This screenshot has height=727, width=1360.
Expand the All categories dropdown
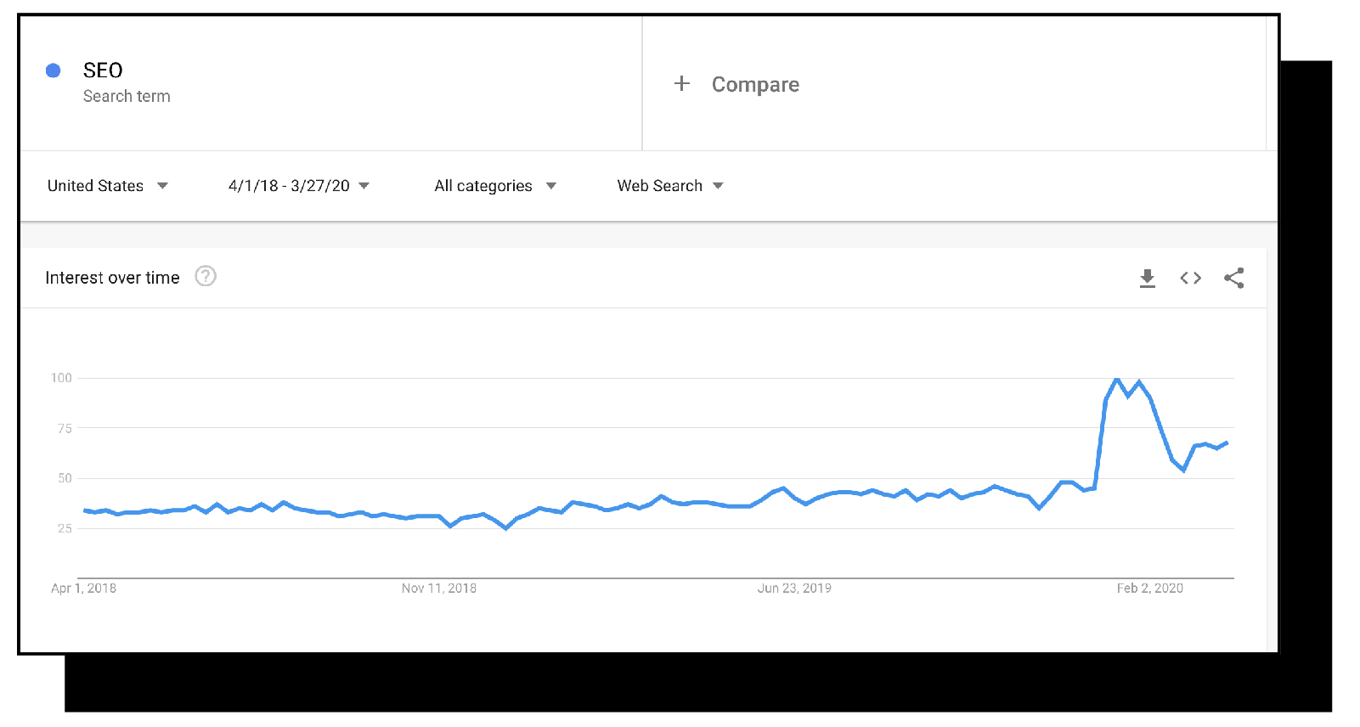pyautogui.click(x=495, y=186)
